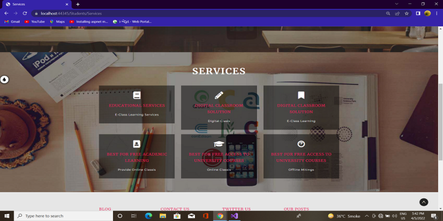
Task: Click the Provide Online Classis text
Action: pyautogui.click(x=137, y=170)
